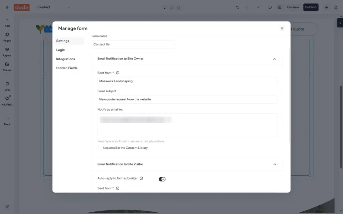Image resolution: width=343 pixels, height=214 pixels.
Task: Click the Notify by email to box
Action: pos(187,125)
